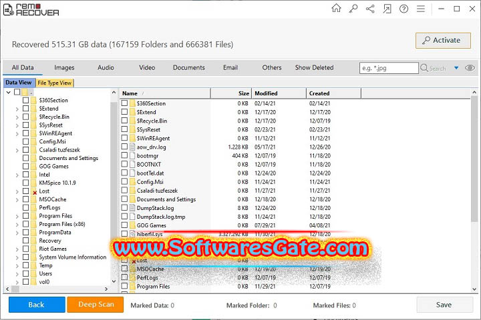Image resolution: width=481 pixels, height=320 pixels.
Task: Switch to the Images tab
Action: 64,68
